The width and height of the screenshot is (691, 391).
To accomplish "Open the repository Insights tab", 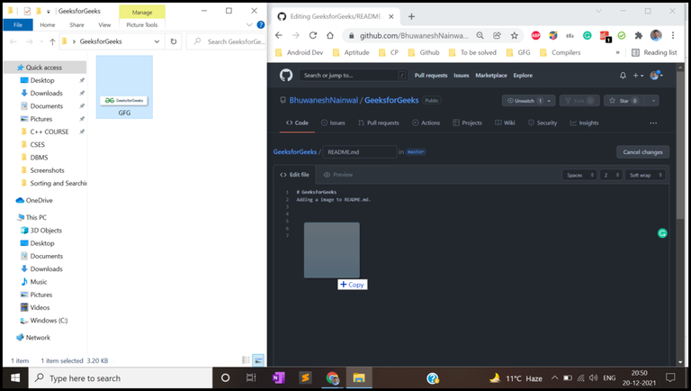I will coord(584,123).
